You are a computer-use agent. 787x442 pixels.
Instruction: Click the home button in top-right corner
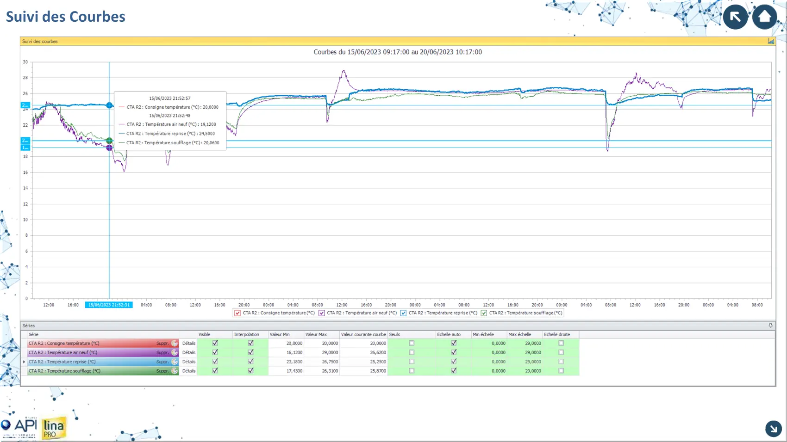(764, 17)
